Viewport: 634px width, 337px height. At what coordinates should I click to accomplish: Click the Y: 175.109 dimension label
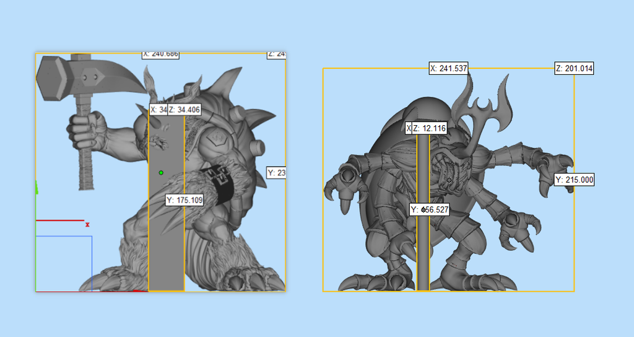185,200
